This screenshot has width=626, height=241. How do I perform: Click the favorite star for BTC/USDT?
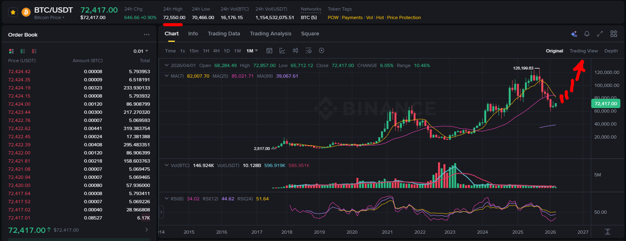click(x=13, y=12)
